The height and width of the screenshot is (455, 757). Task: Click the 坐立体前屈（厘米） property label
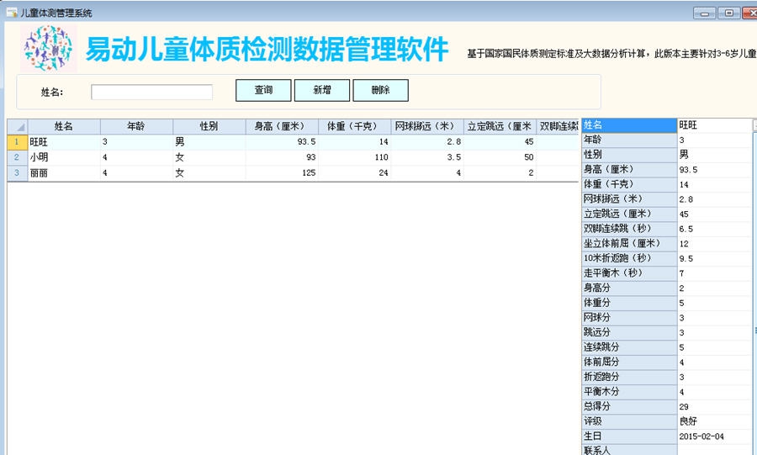pyautogui.click(x=629, y=244)
